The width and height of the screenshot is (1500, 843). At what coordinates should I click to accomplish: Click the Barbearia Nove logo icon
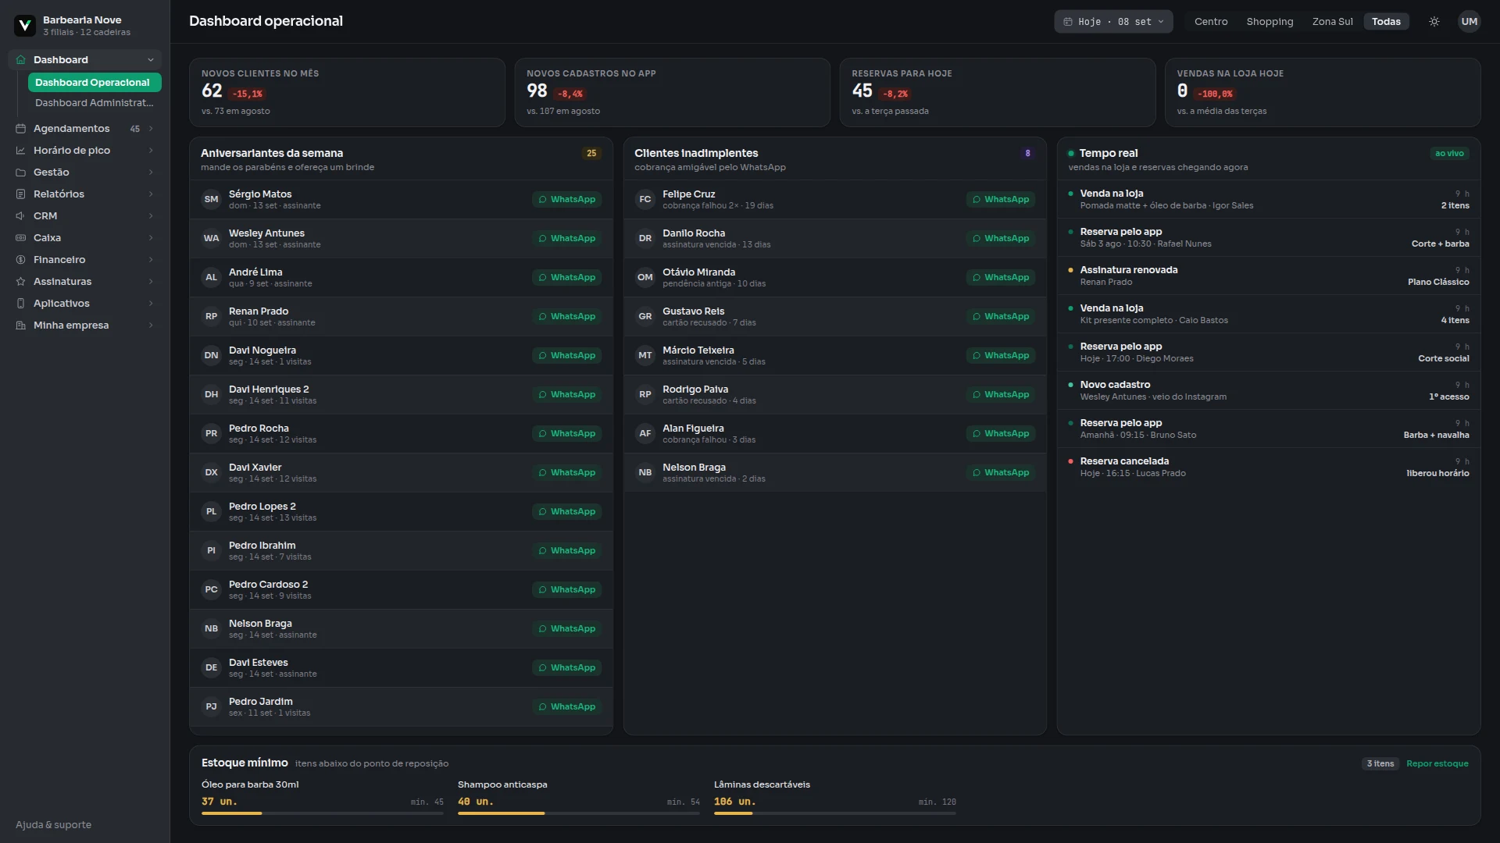pos(25,26)
